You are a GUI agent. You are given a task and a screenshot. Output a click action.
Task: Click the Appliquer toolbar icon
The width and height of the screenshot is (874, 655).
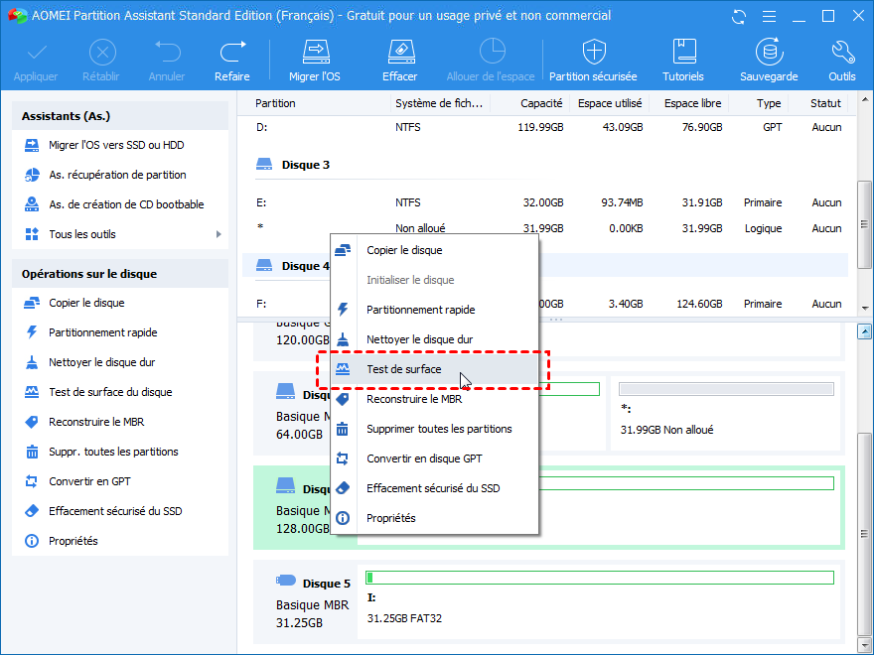[x=36, y=61]
